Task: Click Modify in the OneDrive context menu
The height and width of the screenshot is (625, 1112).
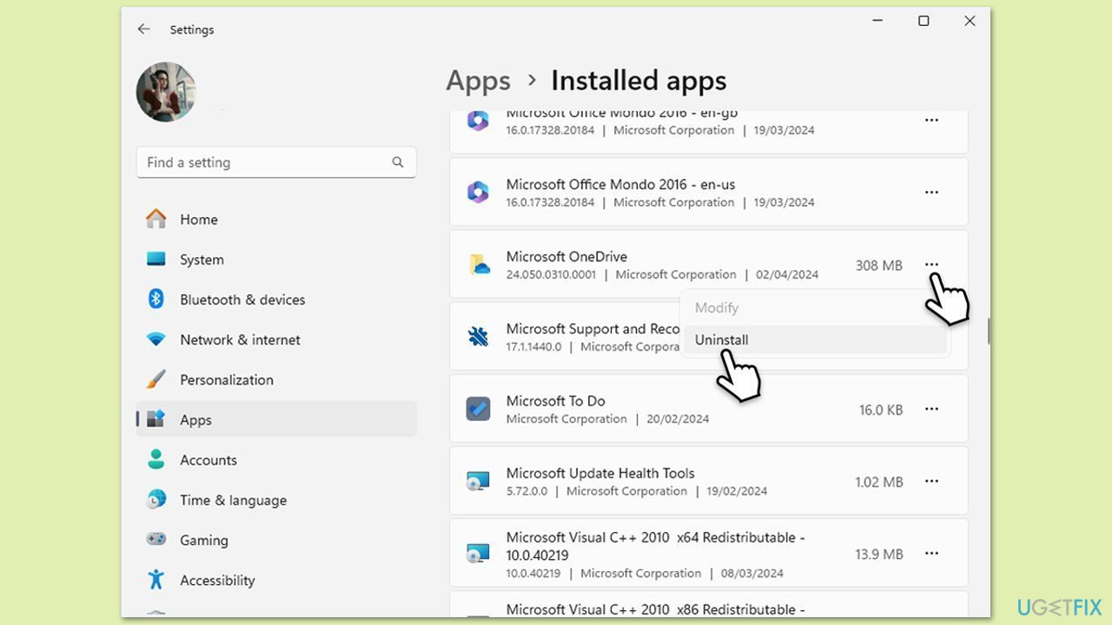Action: coord(717,307)
